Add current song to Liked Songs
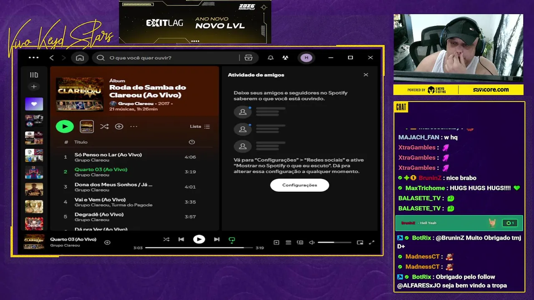Image resolution: width=534 pixels, height=300 pixels. click(107, 242)
